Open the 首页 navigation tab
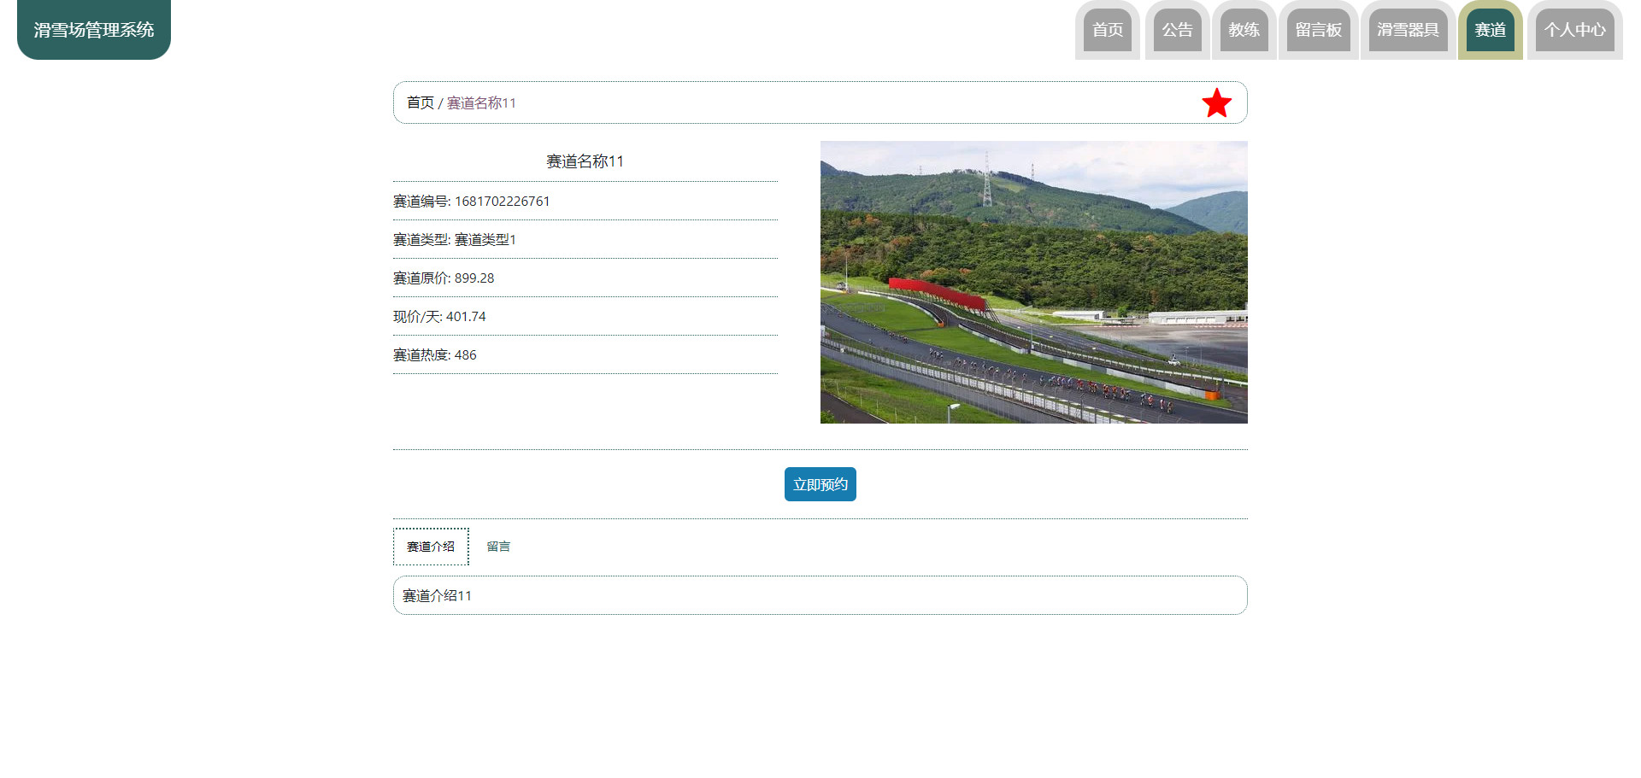 (x=1108, y=30)
